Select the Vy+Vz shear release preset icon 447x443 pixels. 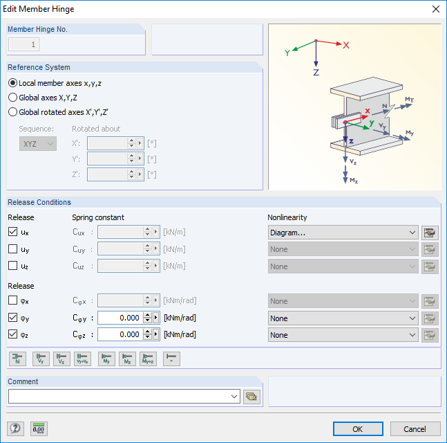[x=82, y=359]
